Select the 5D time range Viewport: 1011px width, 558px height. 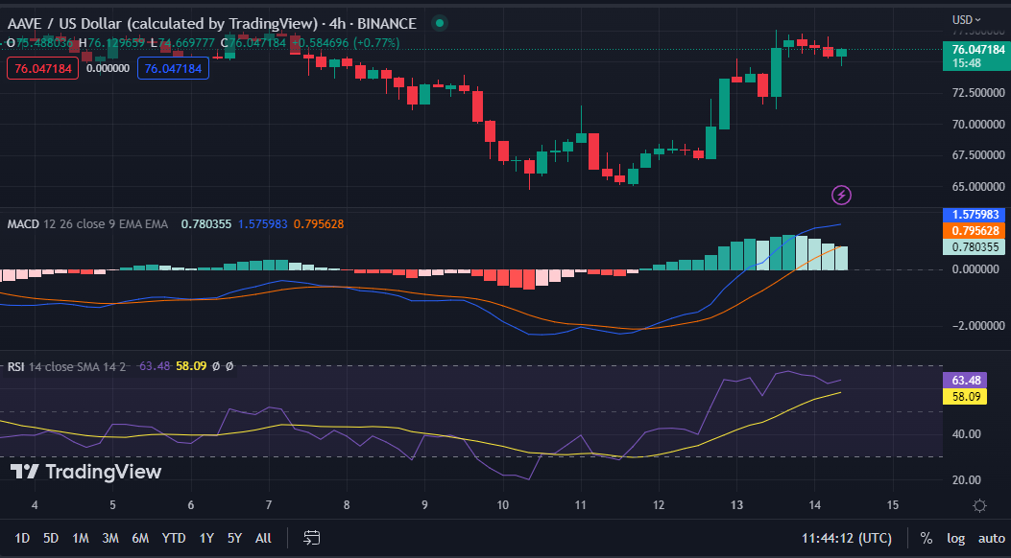click(x=51, y=538)
